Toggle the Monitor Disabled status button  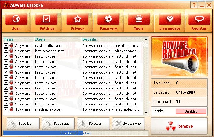click(191, 111)
